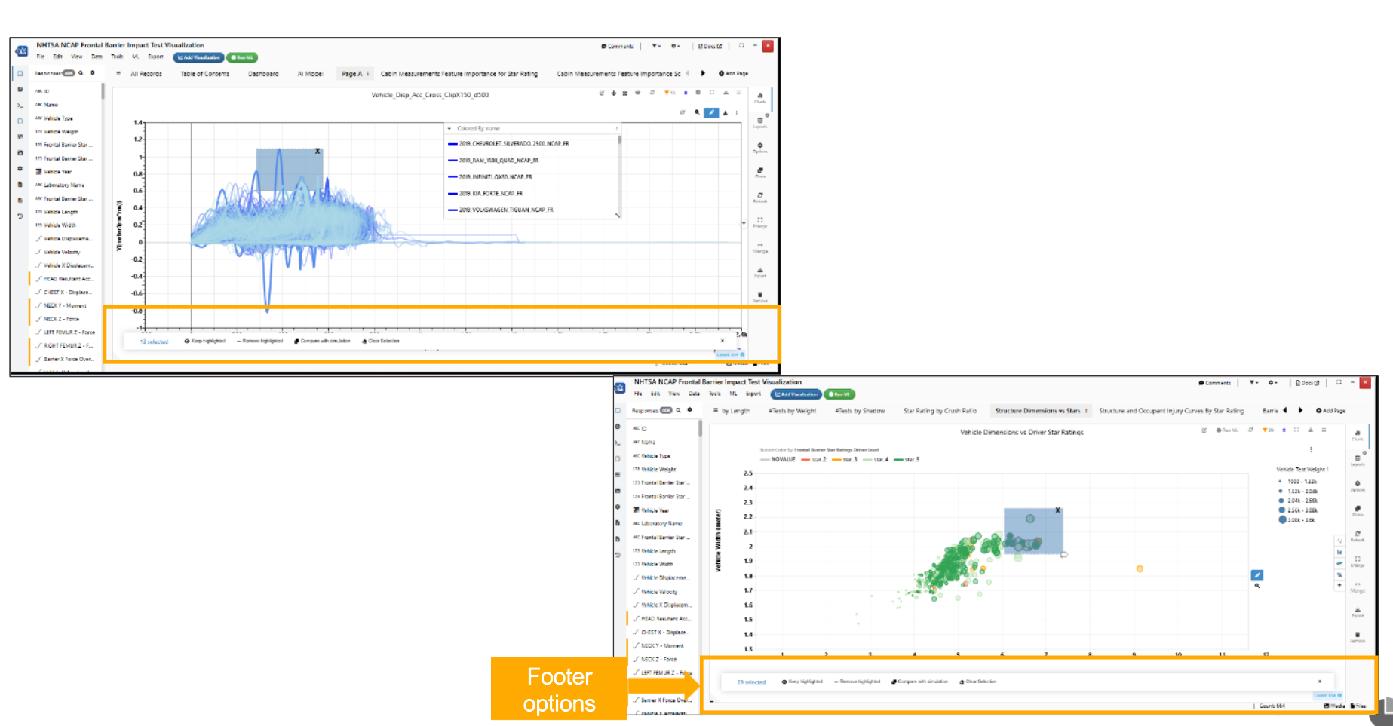Click blue line swatch for 2019_KIA_FORTE_NCAP_FR
Image resolution: width=1393 pixels, height=726 pixels.
pos(453,194)
